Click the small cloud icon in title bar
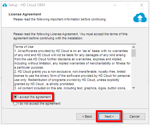 [5, 5]
